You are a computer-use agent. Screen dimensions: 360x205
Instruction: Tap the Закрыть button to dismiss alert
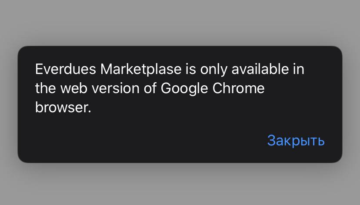point(296,141)
